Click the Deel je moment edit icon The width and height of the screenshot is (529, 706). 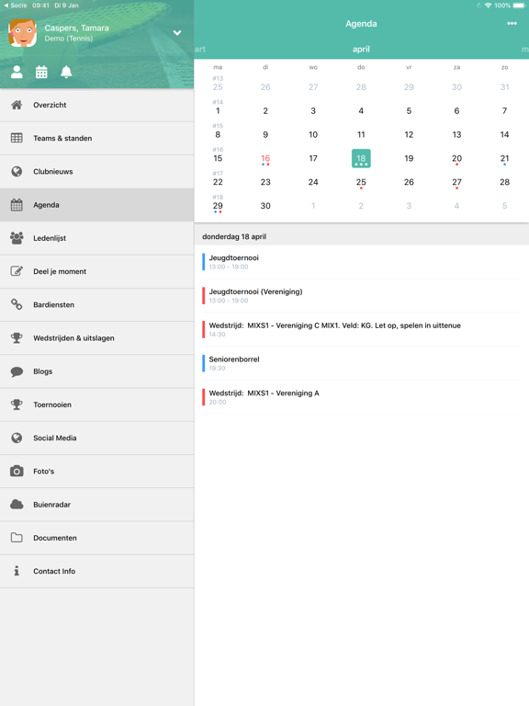click(17, 271)
